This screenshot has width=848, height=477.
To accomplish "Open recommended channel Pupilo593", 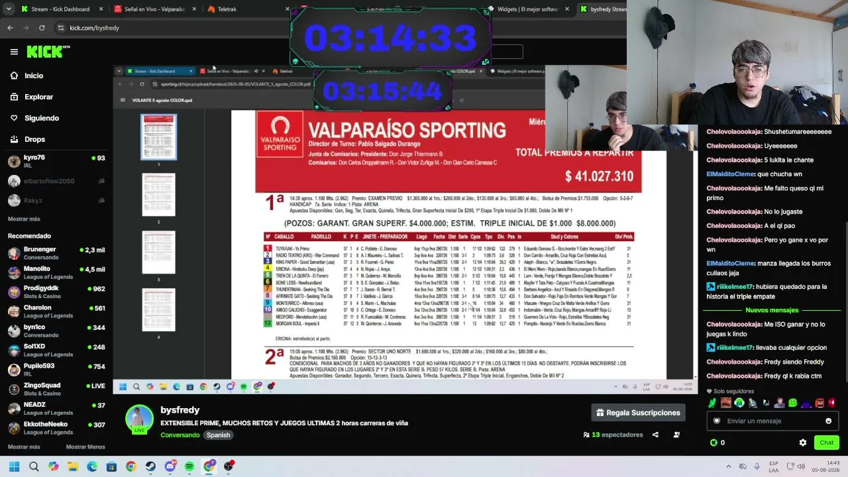I will coord(56,369).
